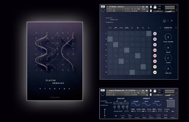This screenshot has height=122, width=189.
Task: Go to the previous Quick FX page arrow
Action: [x=160, y=28]
